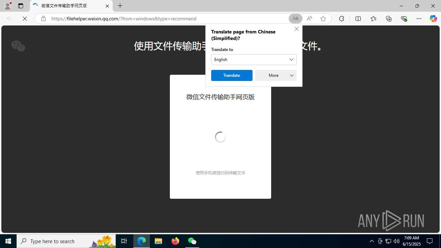The width and height of the screenshot is (441, 248).
Task: Open the Copilot sidebar icon
Action: click(x=433, y=19)
